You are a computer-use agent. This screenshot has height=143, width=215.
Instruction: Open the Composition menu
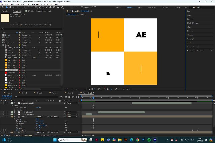pos(14,4)
